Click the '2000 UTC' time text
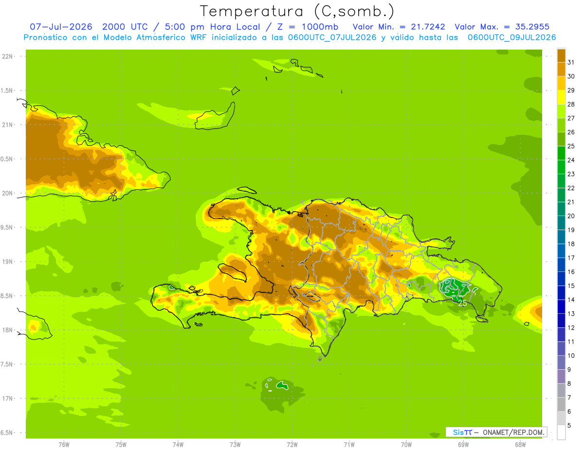Image resolution: width=584 pixels, height=451 pixels. point(125,27)
